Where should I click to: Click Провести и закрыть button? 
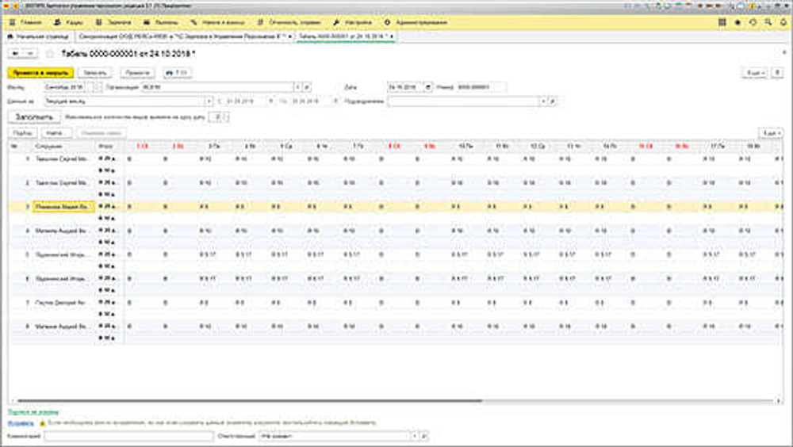(x=40, y=73)
